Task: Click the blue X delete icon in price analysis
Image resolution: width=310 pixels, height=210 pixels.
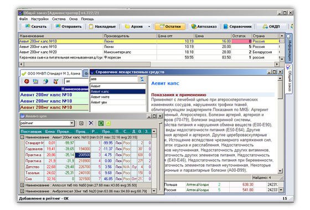Action: (x=91, y=123)
